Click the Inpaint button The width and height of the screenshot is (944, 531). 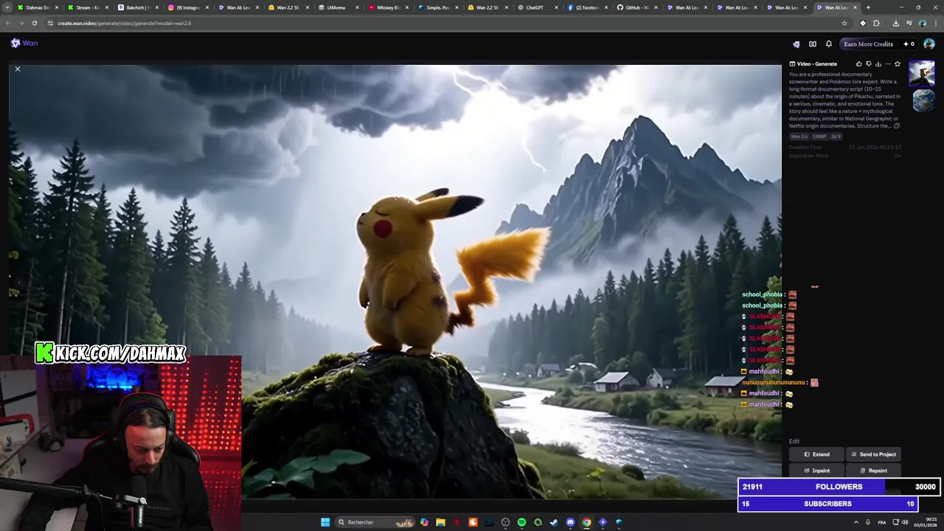pos(816,471)
